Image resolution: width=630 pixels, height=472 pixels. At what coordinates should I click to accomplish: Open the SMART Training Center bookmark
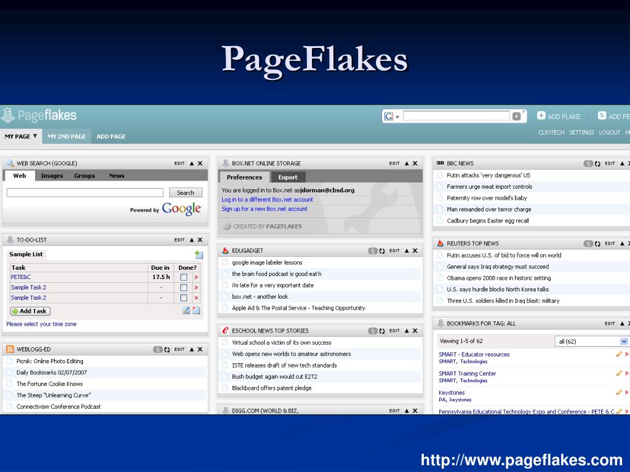click(x=468, y=374)
